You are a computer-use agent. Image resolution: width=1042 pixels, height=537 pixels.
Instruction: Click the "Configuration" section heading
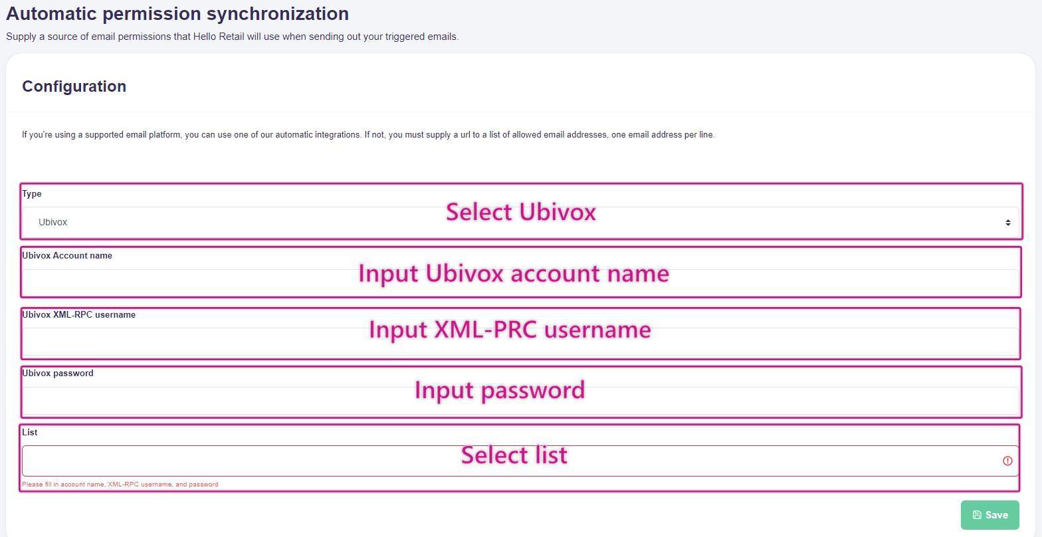tap(74, 86)
